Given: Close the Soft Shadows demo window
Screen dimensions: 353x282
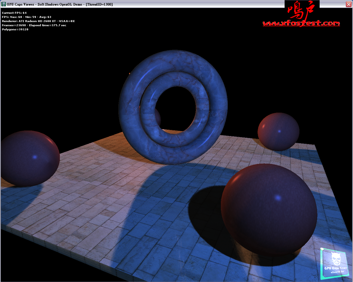Looking at the screenshot, I should (349, 4).
